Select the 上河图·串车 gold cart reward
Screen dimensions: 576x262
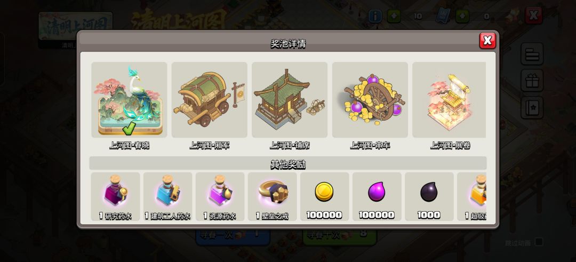click(x=370, y=100)
